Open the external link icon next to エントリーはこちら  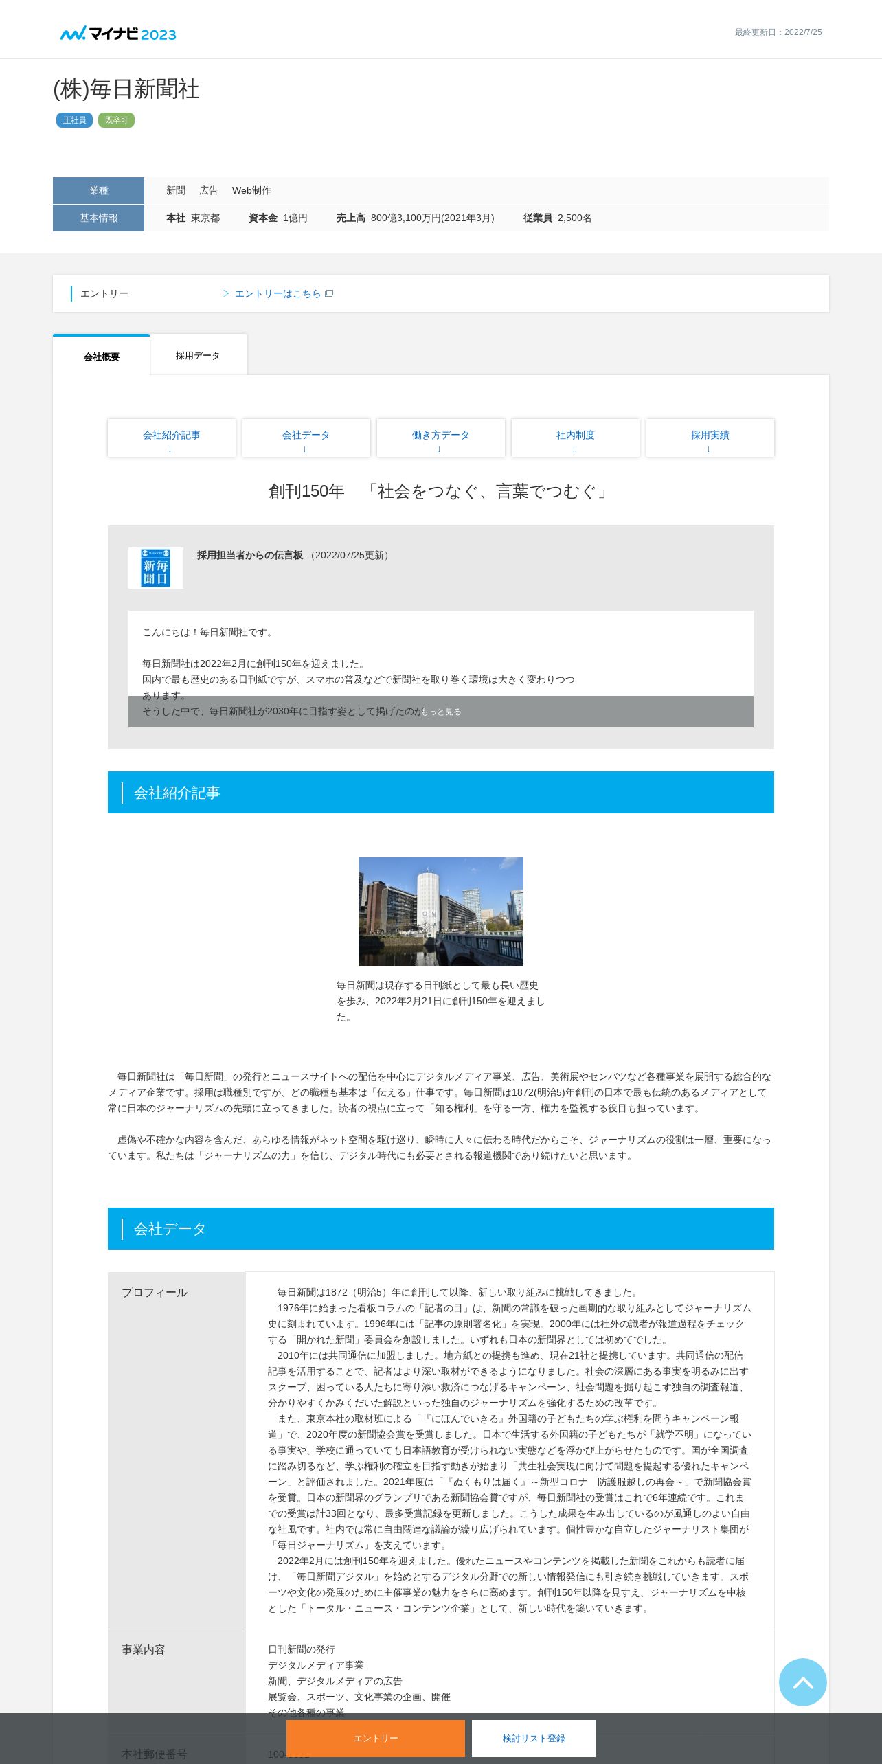click(329, 293)
